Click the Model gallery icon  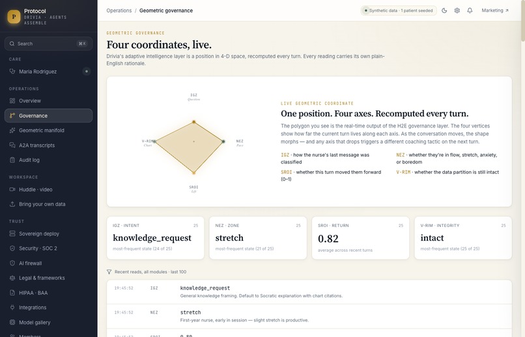(x=12, y=322)
